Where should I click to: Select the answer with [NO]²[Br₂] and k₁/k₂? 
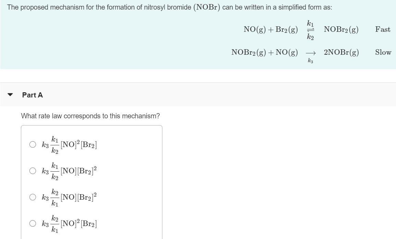pos(33,144)
